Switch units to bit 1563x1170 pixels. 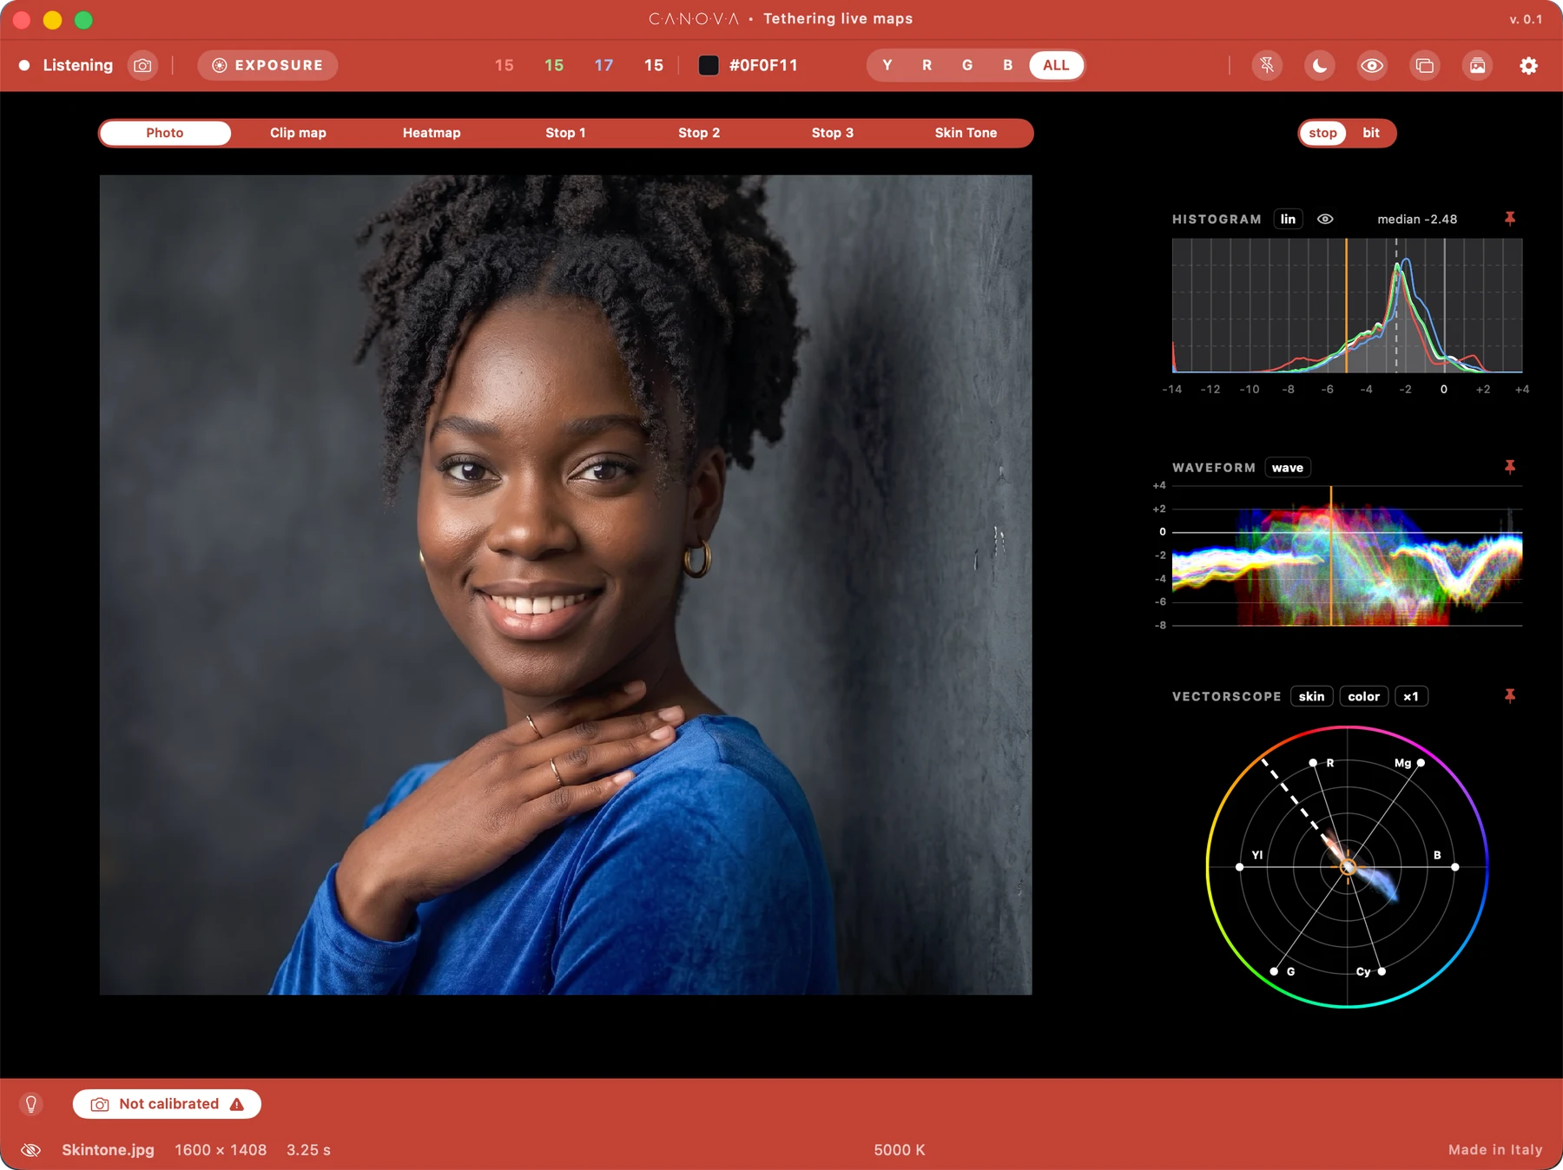coord(1370,133)
